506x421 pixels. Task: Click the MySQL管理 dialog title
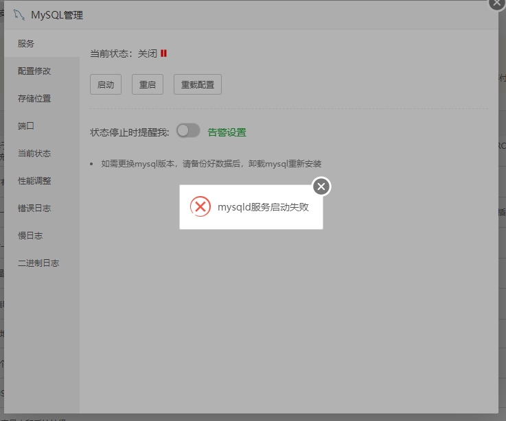pos(57,15)
